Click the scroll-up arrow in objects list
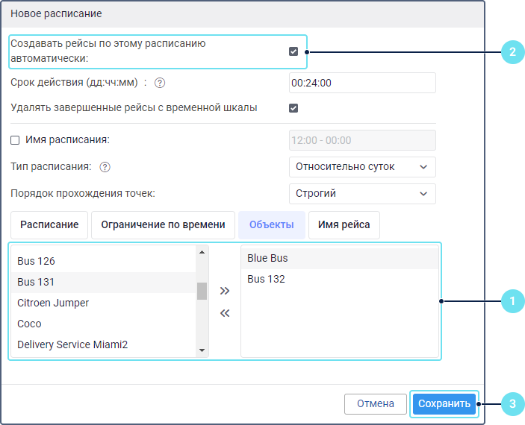Viewport: 525px width, 425px height. (x=202, y=252)
